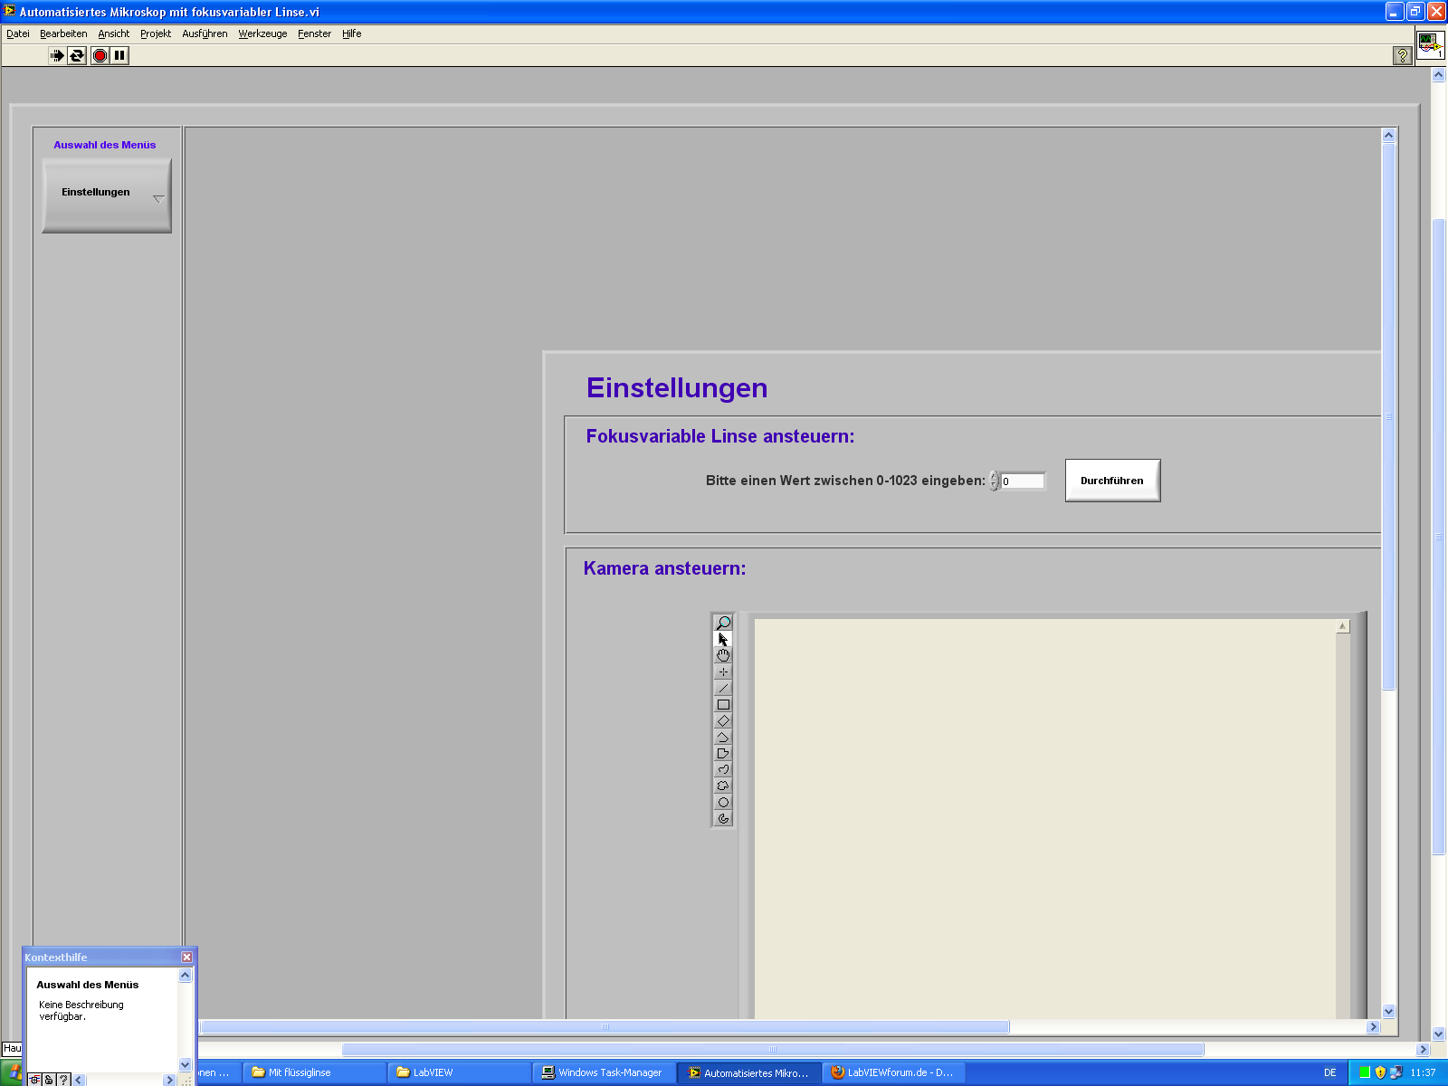Click the outer window's scroll-right arrow
Viewport: 1448px width, 1086px height.
pyautogui.click(x=1423, y=1050)
